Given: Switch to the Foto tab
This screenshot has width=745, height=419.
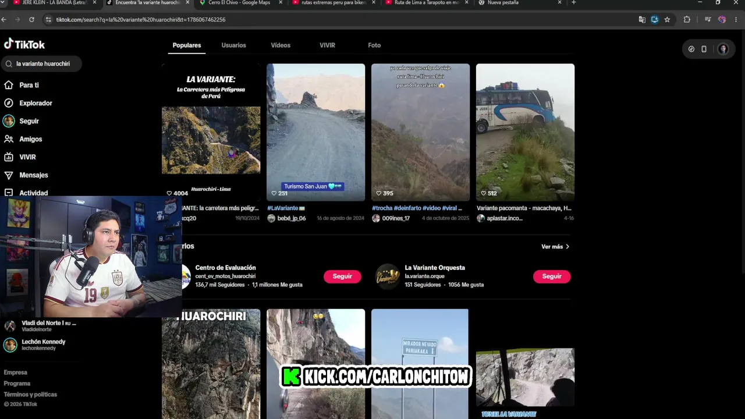Looking at the screenshot, I should point(374,45).
